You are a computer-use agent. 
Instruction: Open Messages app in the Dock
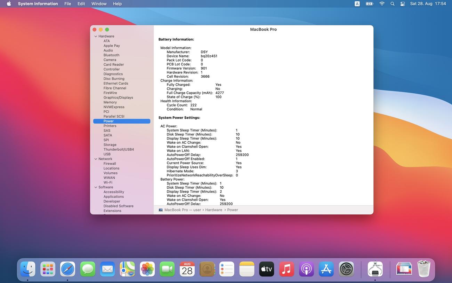click(x=88, y=269)
